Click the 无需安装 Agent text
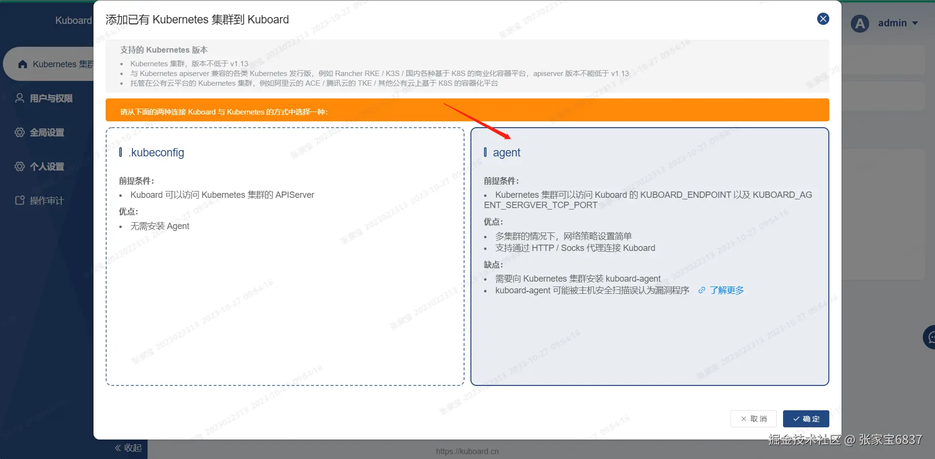The width and height of the screenshot is (935, 459). tap(160, 226)
